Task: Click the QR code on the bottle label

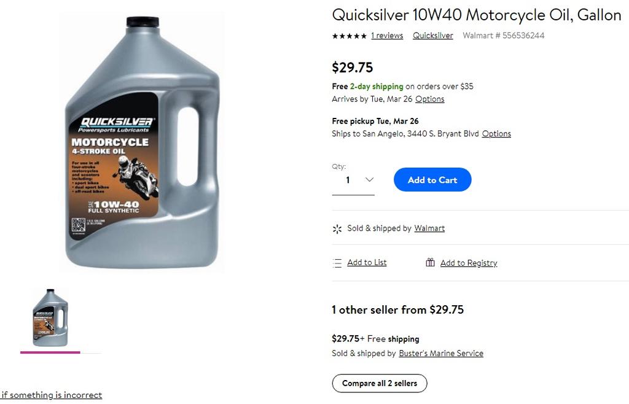Action: pos(78,225)
